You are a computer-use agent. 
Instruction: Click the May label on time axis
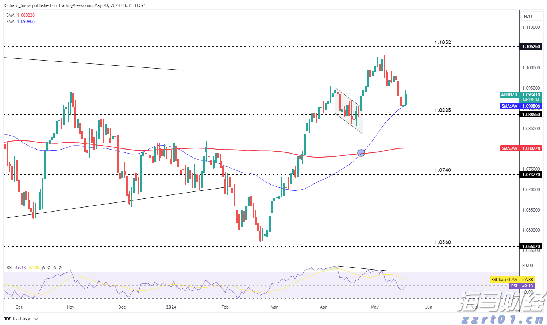click(375, 307)
